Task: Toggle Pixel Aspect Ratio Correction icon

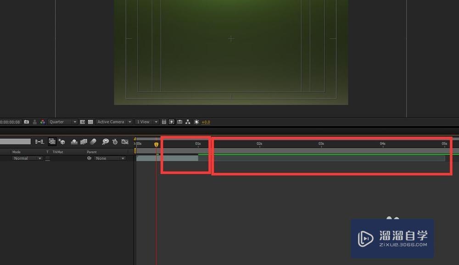Action: pos(164,122)
